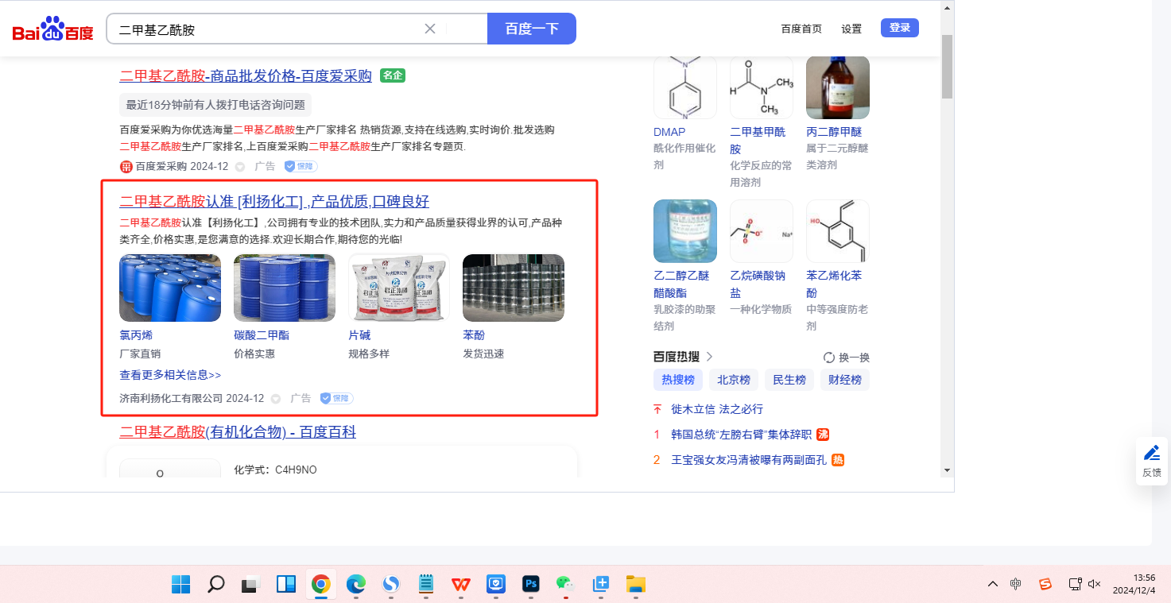1171x603 pixels.
Task: Click the 乙二醇乙醚醋酸酯 image
Action: click(x=685, y=231)
